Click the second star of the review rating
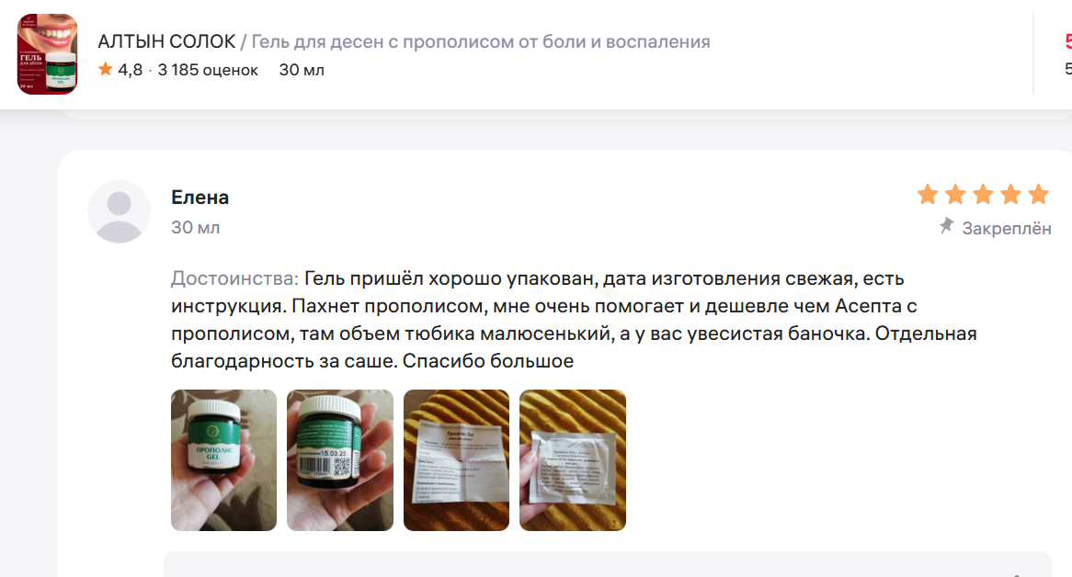This screenshot has height=577, width=1072. 955,194
